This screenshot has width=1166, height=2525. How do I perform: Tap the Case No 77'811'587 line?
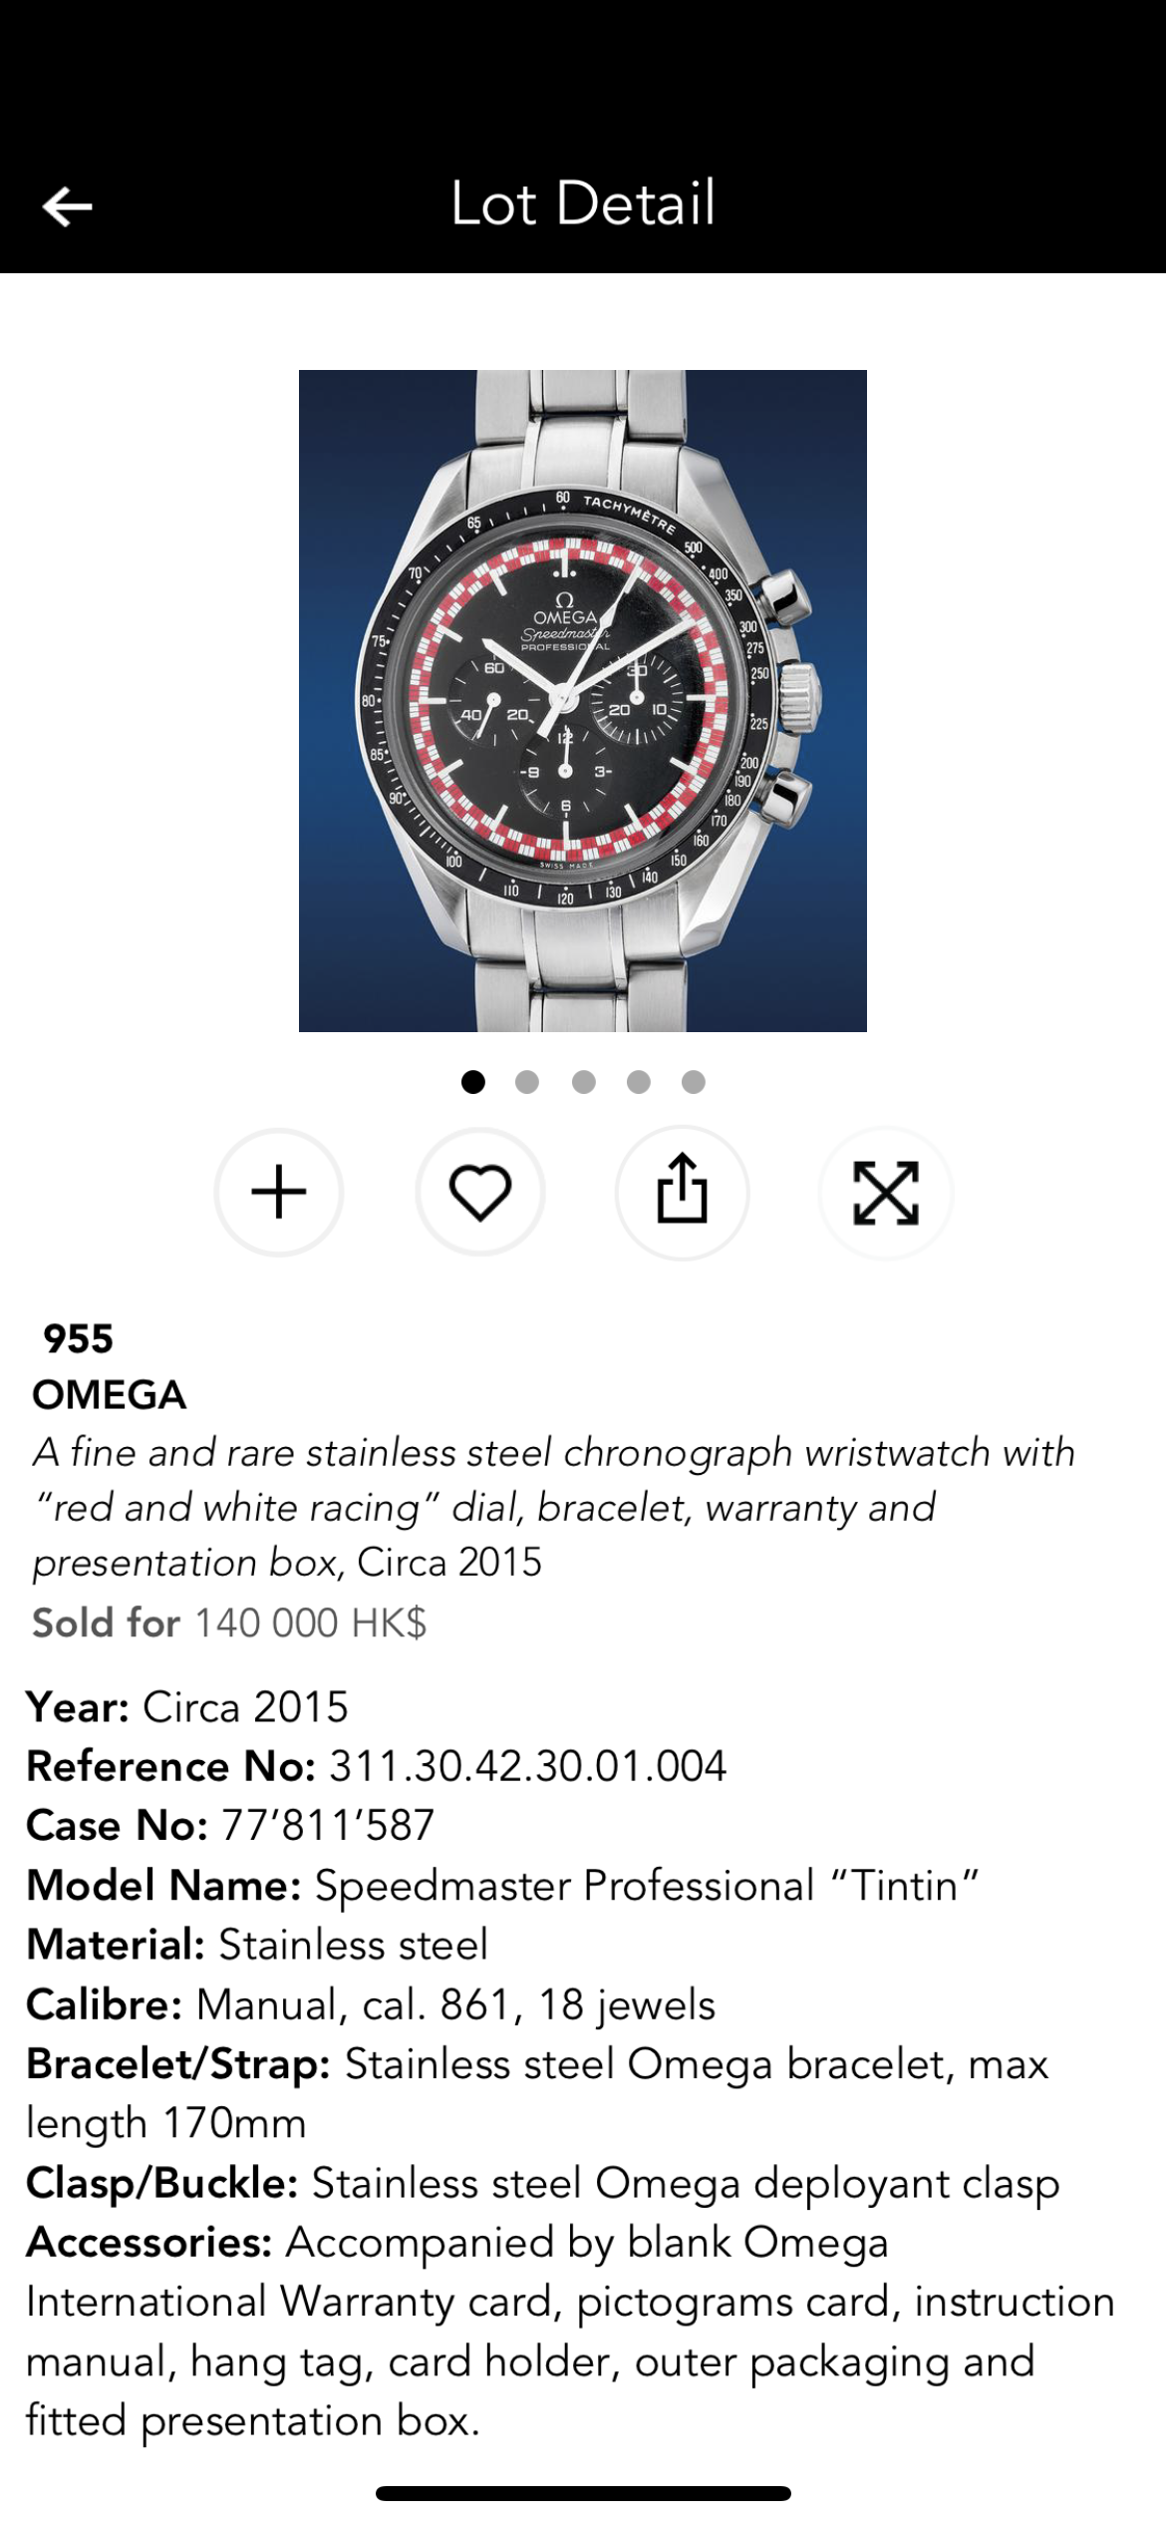230,1826
